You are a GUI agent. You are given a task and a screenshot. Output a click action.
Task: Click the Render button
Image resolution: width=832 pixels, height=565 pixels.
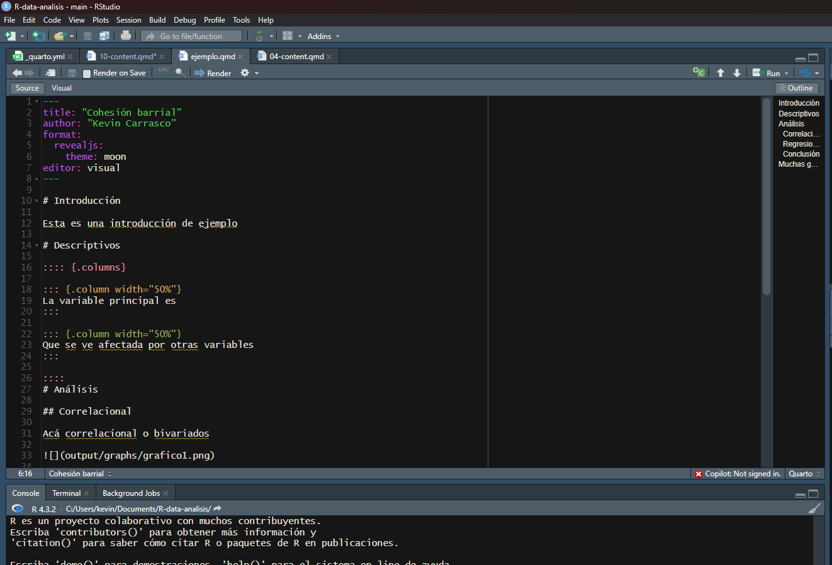pos(213,73)
